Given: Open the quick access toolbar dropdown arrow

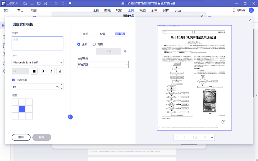Looking at the screenshot, I should point(70,4).
